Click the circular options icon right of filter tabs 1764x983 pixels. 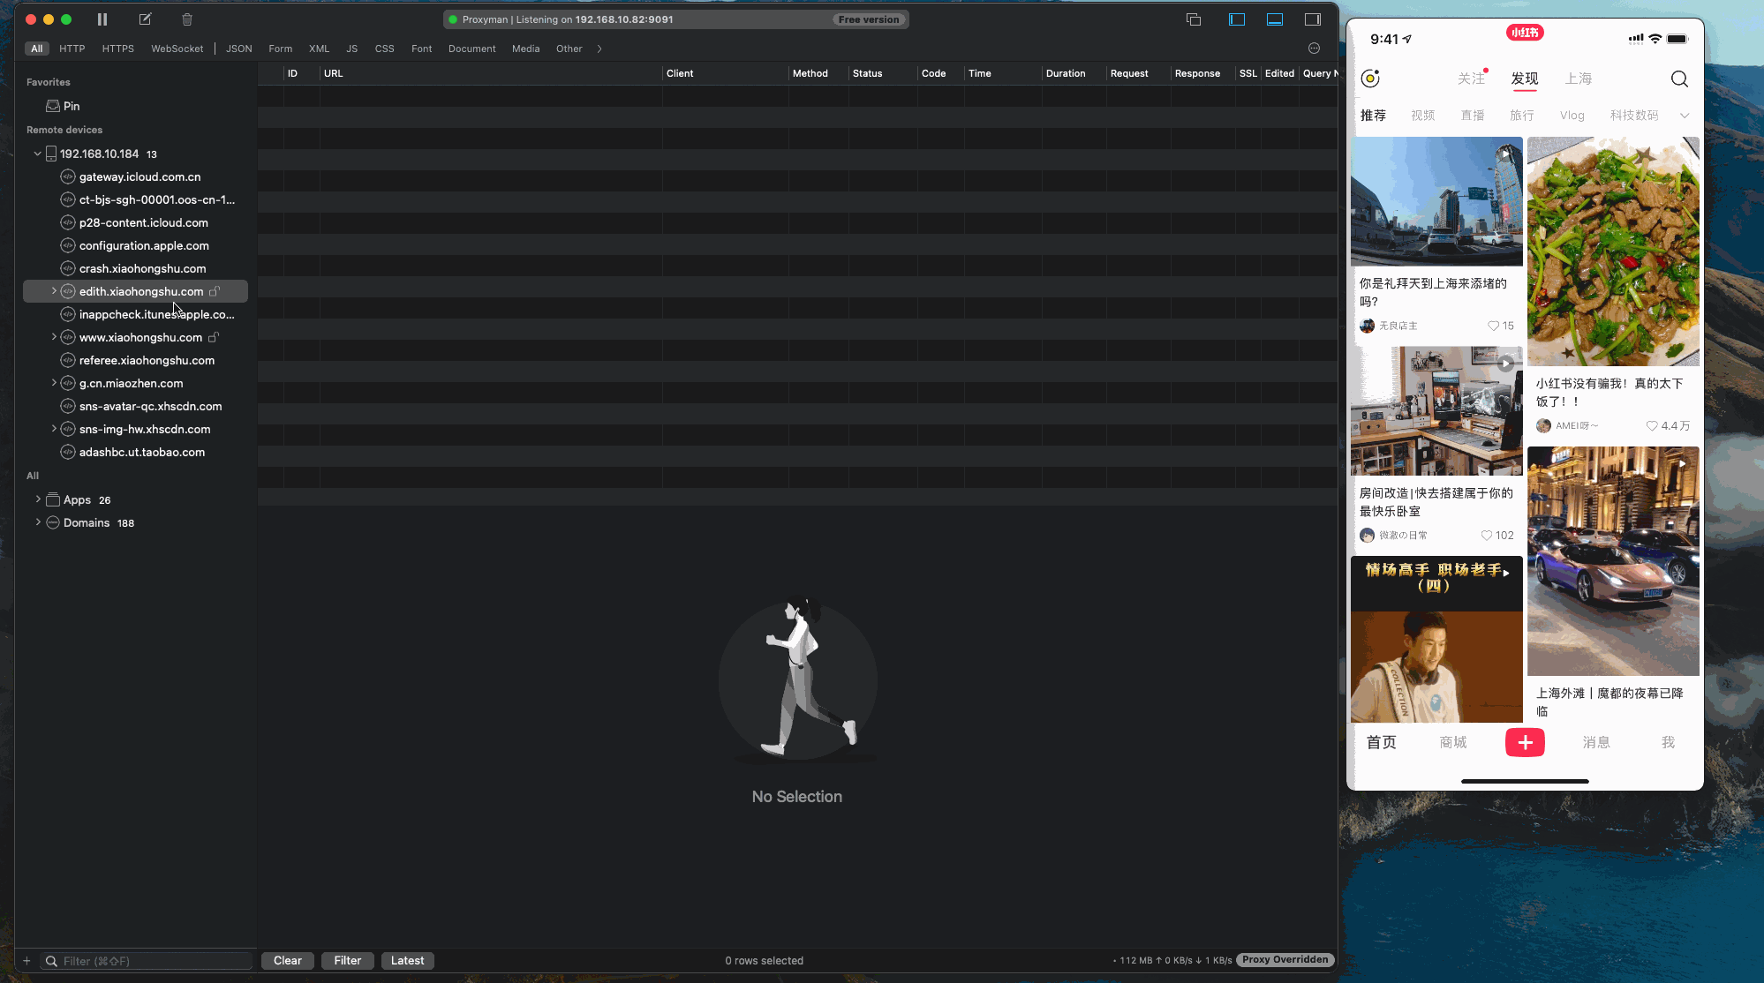[x=1314, y=49]
